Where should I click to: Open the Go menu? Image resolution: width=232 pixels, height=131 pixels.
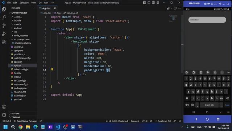[40, 3]
